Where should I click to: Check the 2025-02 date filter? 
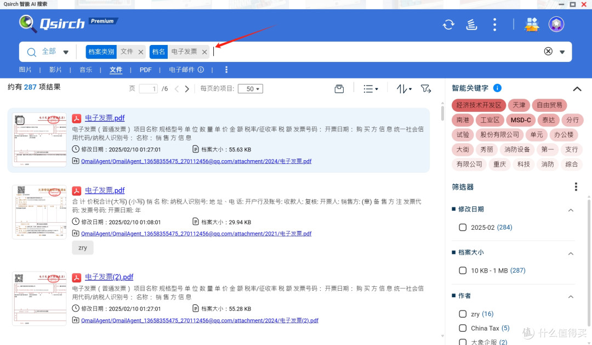(x=463, y=227)
